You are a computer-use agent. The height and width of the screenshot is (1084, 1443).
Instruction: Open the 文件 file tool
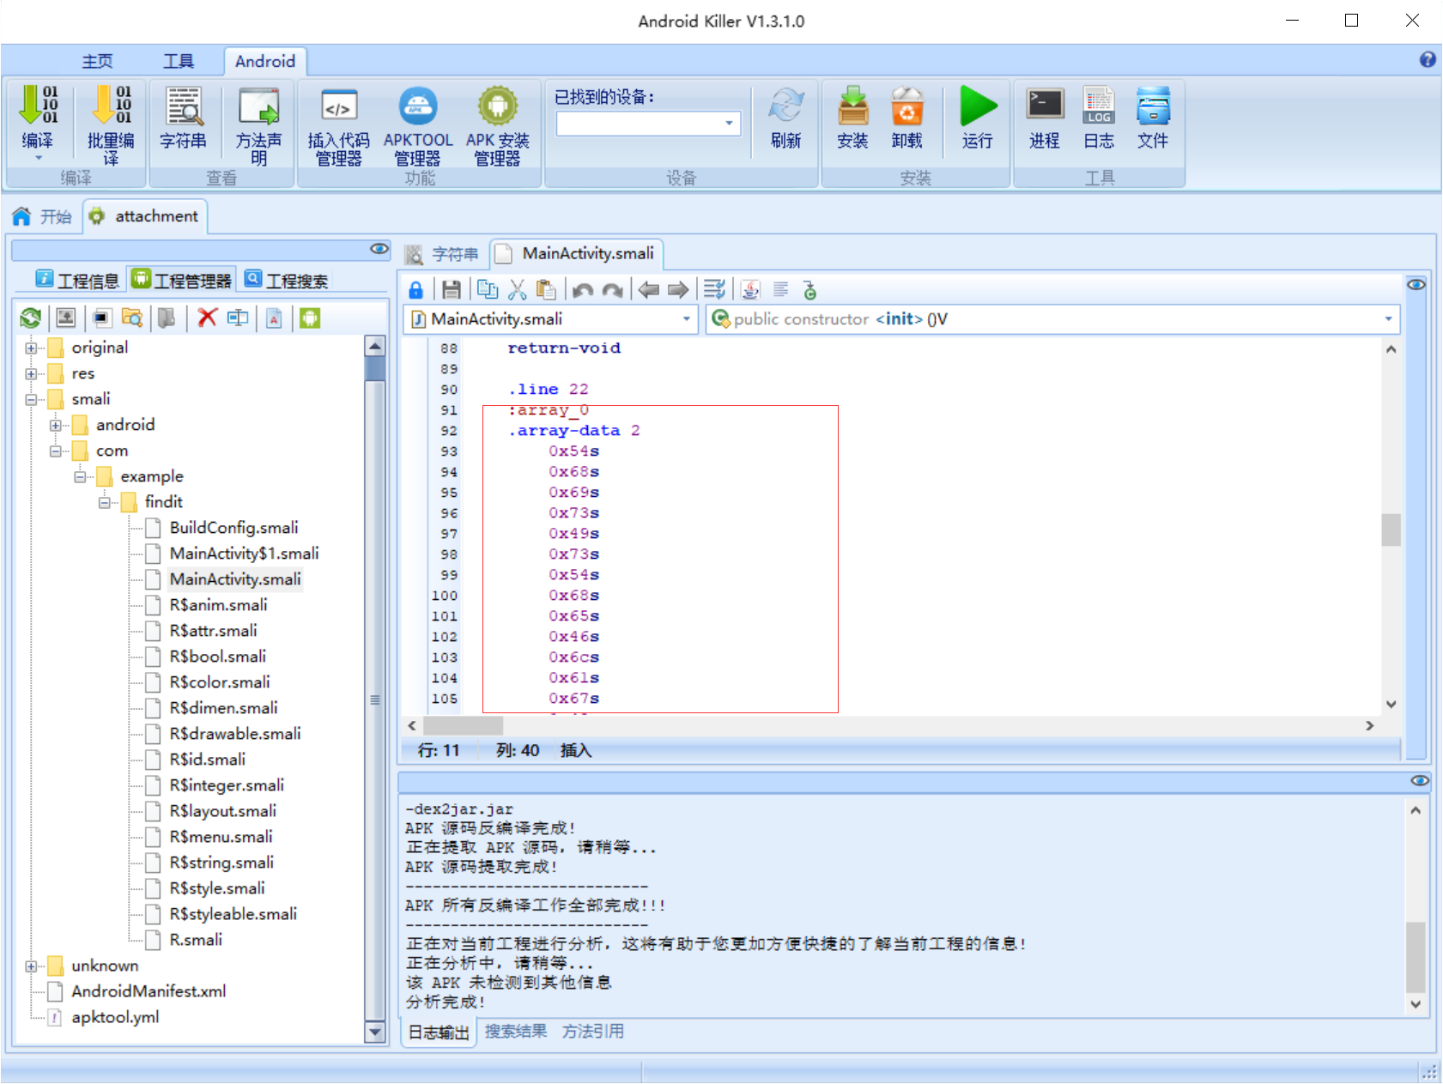point(1153,117)
